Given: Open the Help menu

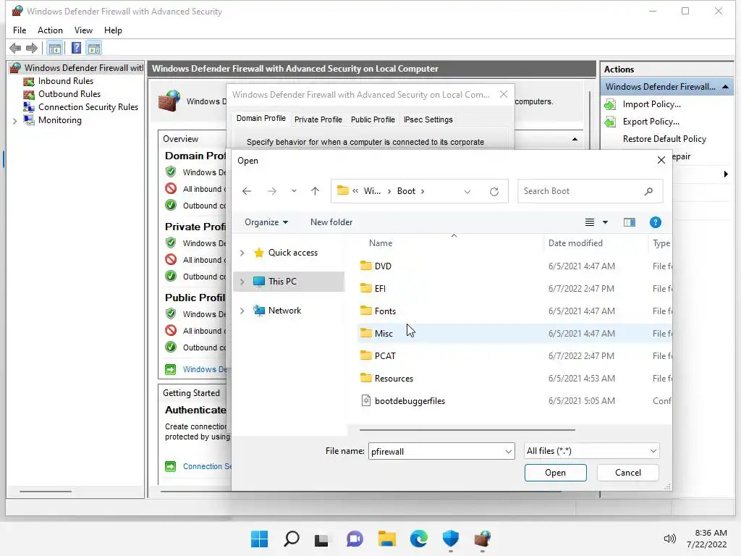Looking at the screenshot, I should click(x=113, y=30).
